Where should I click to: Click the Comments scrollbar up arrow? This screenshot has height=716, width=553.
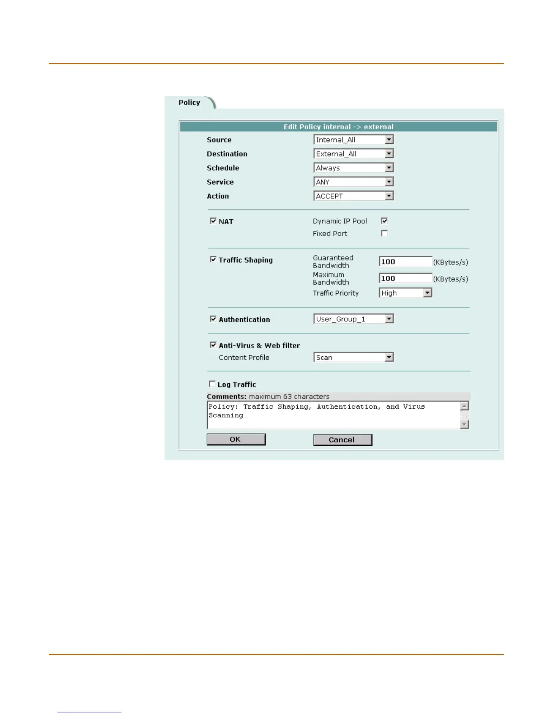point(464,406)
